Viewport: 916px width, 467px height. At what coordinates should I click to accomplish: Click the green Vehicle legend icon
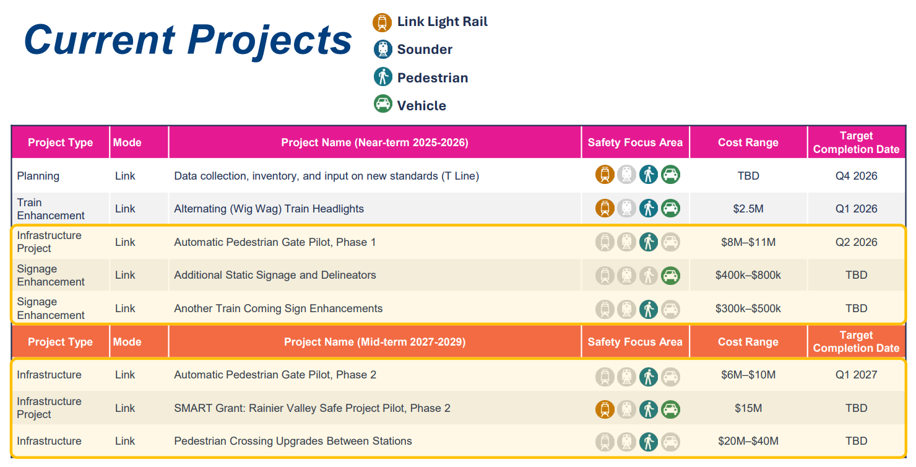pyautogui.click(x=383, y=103)
